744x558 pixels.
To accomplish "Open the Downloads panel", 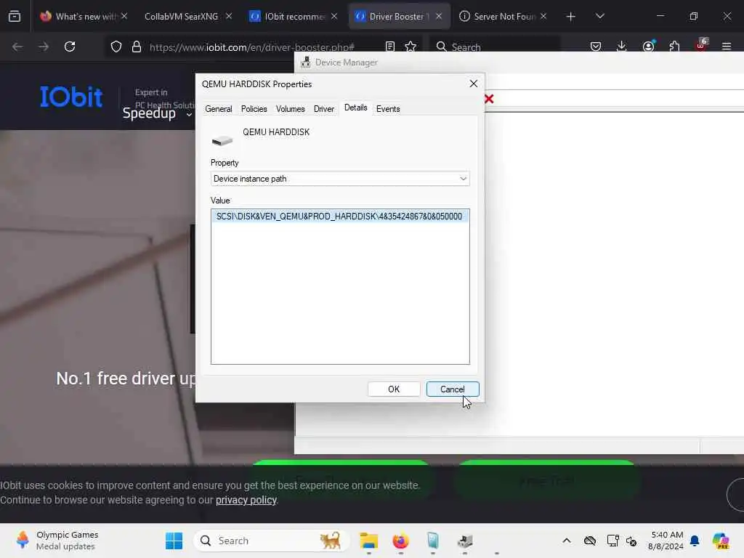I will click(622, 46).
